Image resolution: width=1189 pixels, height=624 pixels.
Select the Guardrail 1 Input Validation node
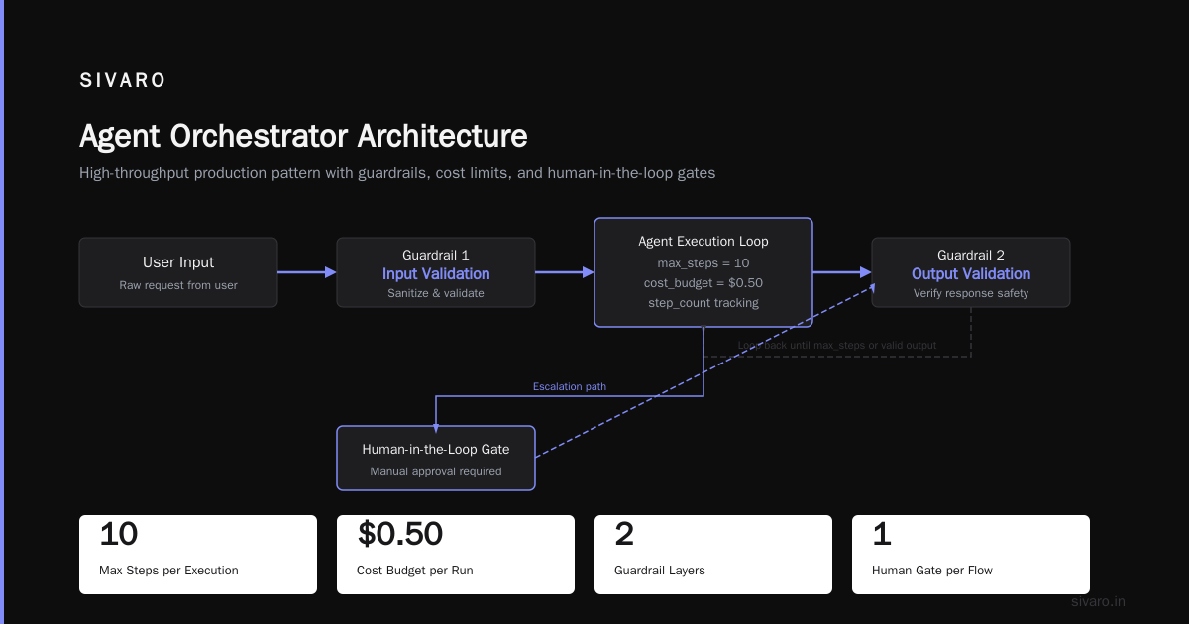[436, 272]
